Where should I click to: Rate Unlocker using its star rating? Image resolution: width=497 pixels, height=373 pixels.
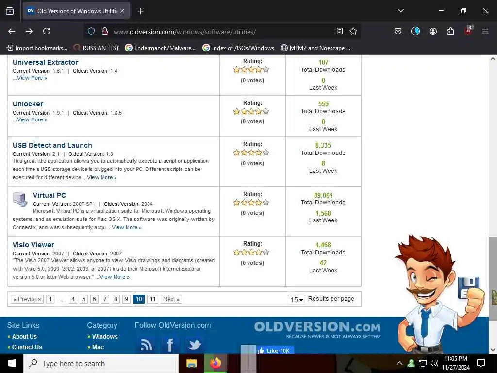[251, 111]
